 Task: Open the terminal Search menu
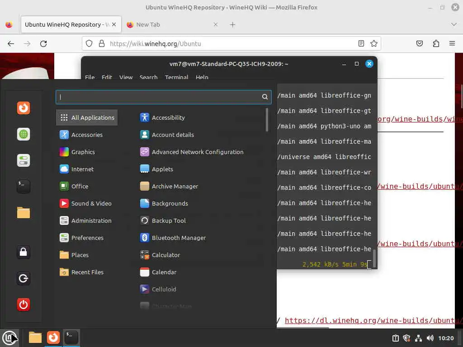[x=148, y=77]
